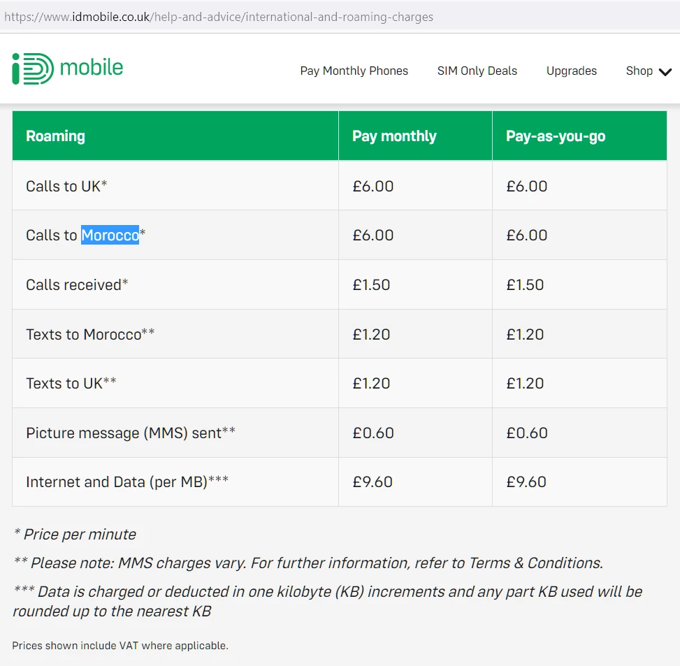Click the Roaming column header
Screen dimensions: 680x666
pyautogui.click(x=55, y=136)
